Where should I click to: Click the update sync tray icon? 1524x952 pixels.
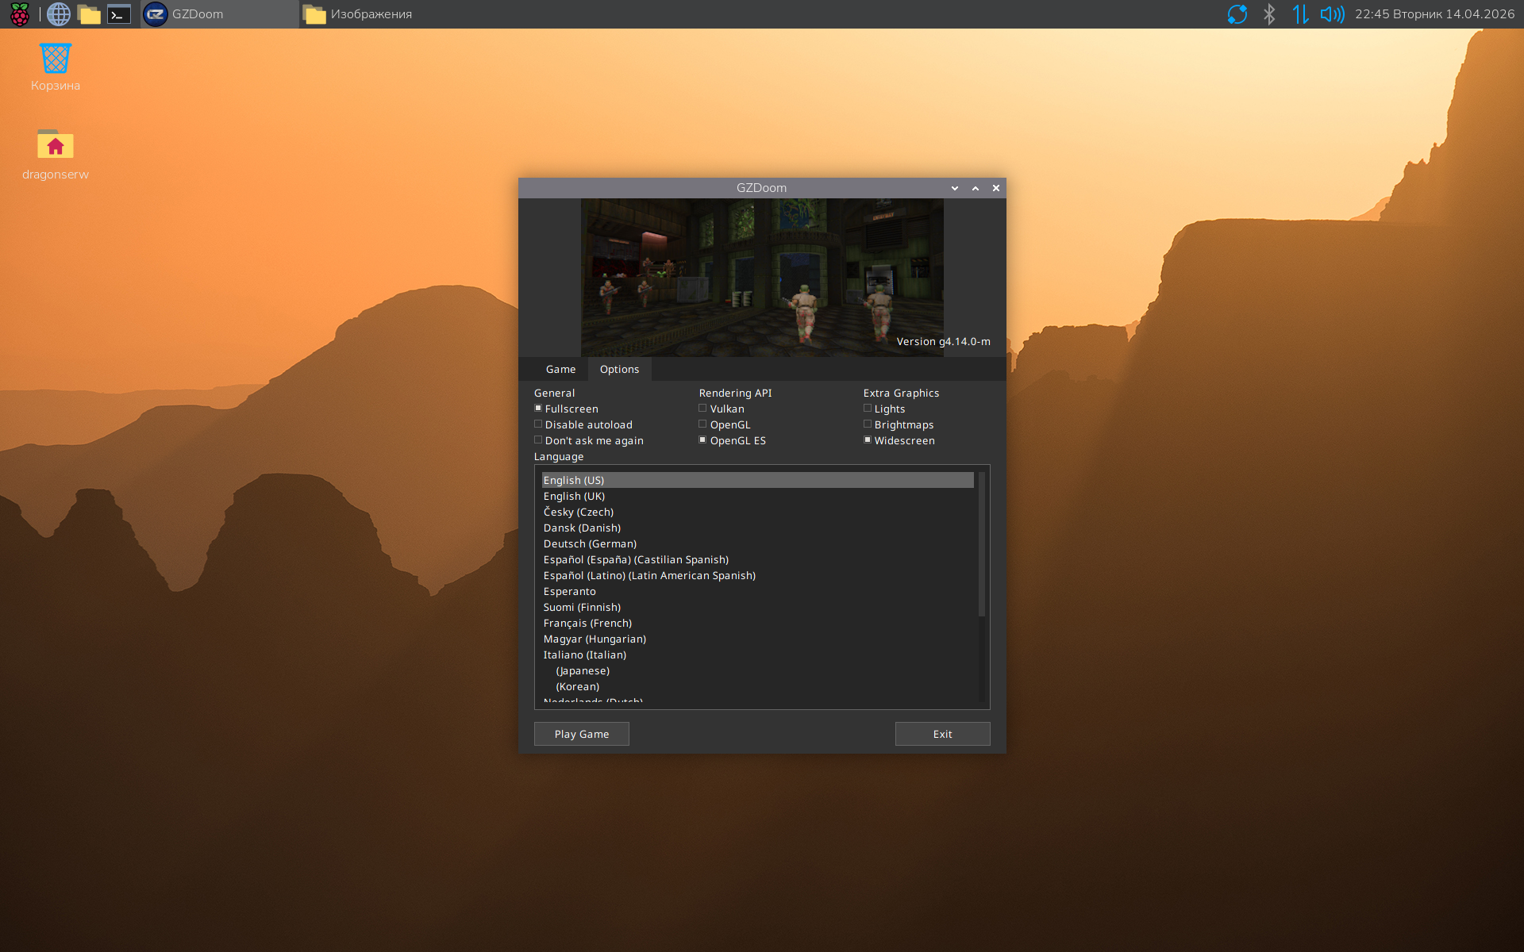[1237, 14]
